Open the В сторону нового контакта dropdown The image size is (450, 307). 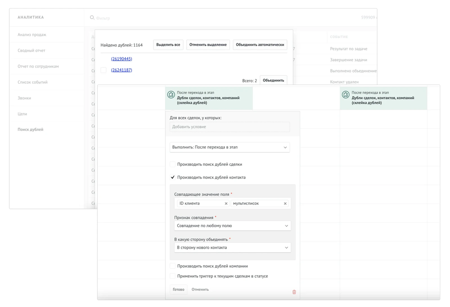point(233,248)
